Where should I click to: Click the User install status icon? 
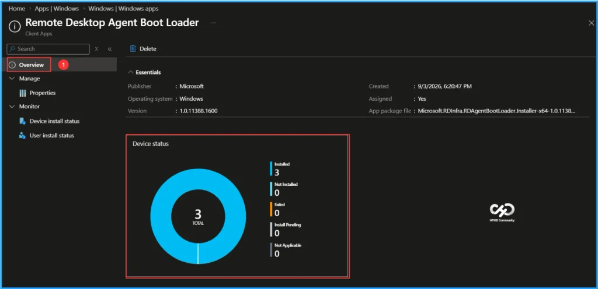(23, 135)
